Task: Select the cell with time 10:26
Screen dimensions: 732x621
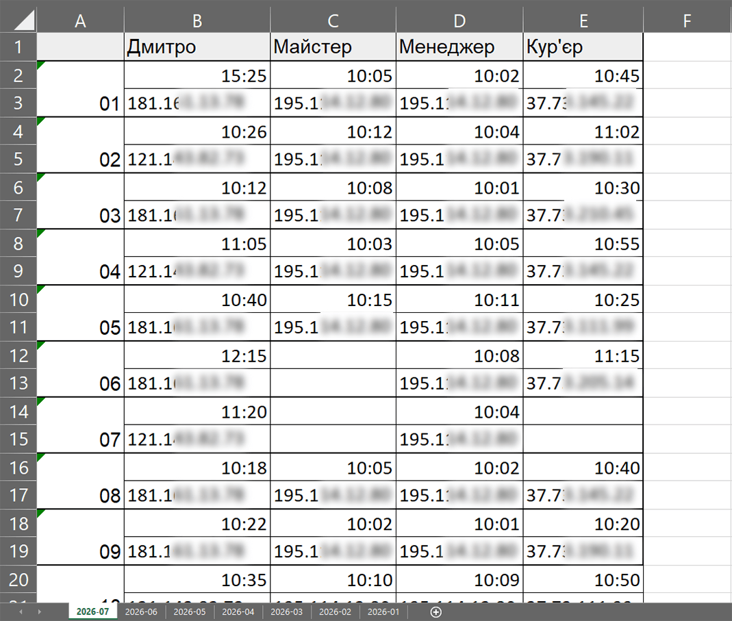Action: [x=197, y=131]
